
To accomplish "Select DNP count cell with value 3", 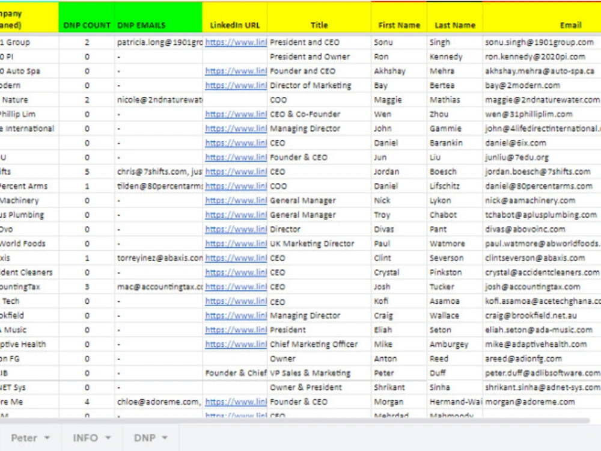I will tap(87, 286).
